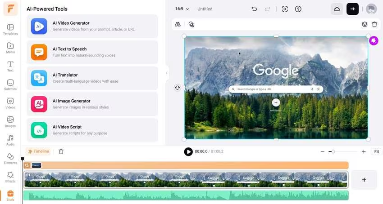383x204 pixels.
Task: Launch AI Text to Speech tool
Action: pos(92,52)
